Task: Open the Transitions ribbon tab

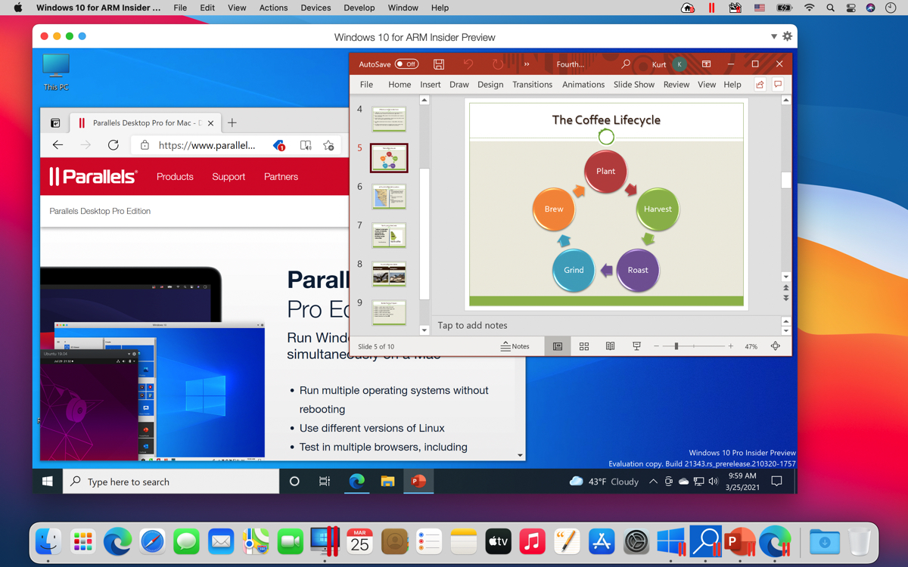Action: pos(532,85)
